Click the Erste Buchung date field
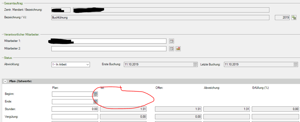 [x=158, y=64]
